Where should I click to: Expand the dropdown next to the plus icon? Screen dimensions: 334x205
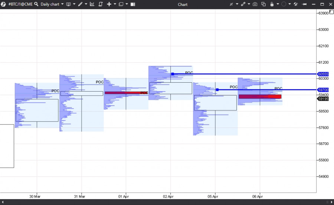[x=115, y=4]
